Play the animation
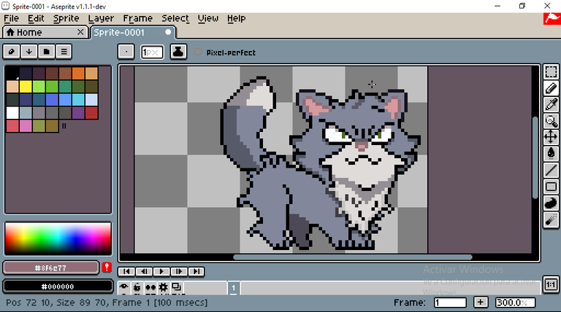The image size is (561, 312). tap(161, 272)
